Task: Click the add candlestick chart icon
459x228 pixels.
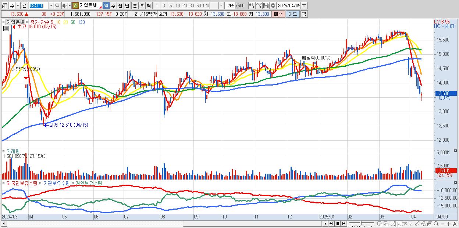Action: click(252, 6)
